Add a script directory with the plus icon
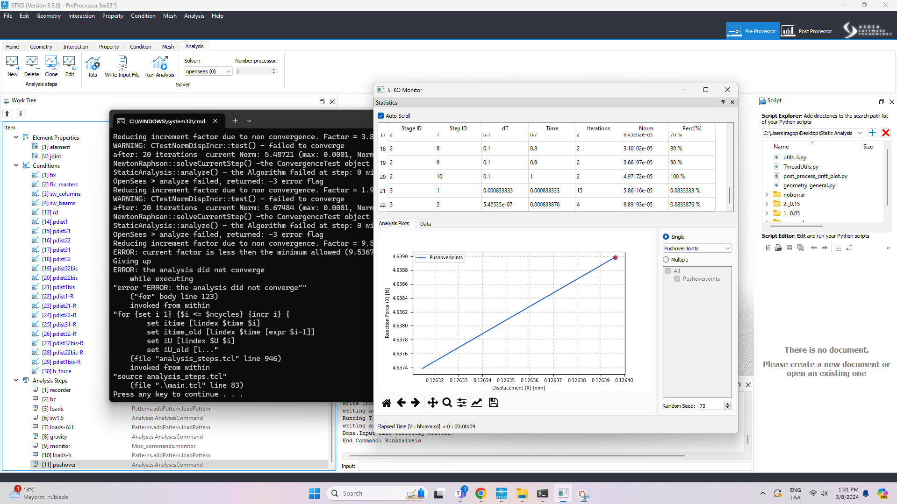 coord(872,133)
